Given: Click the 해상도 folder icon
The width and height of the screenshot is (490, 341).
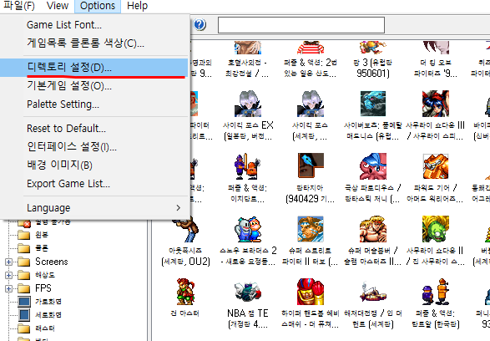Looking at the screenshot, I should 24,275.
